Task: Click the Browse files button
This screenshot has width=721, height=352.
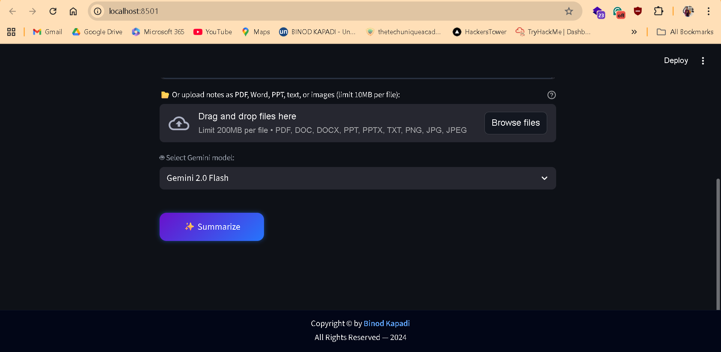Action: 515,123
